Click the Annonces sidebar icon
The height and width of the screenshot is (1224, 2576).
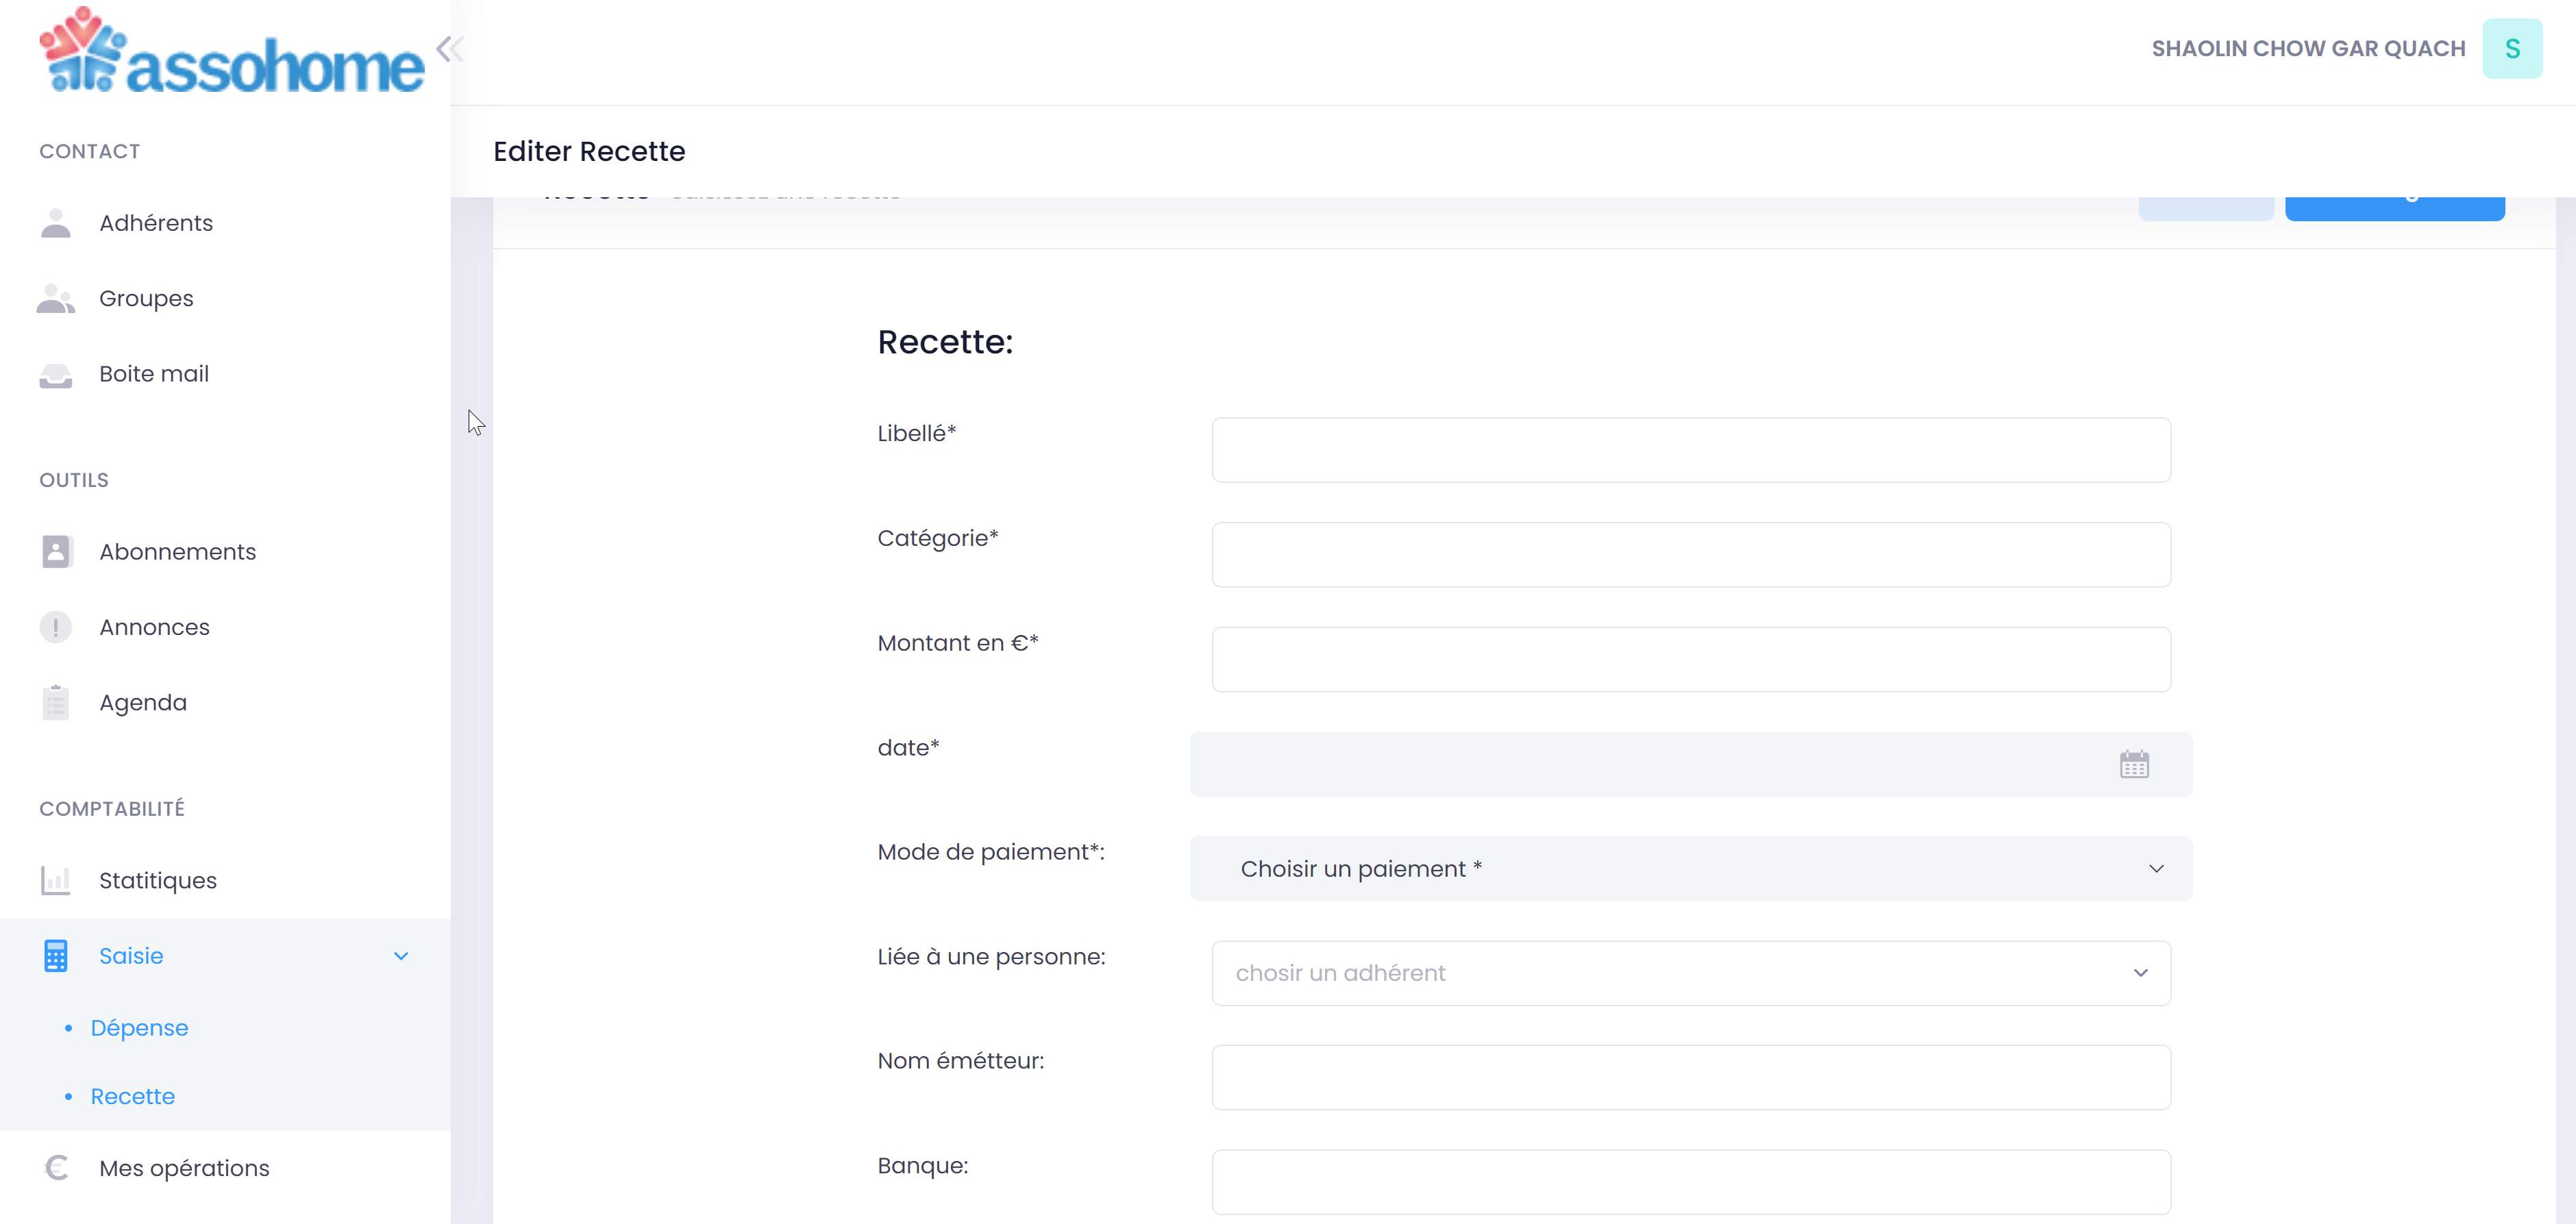pos(54,626)
